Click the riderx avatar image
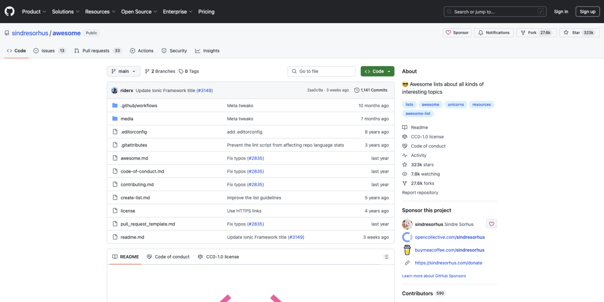Screen dimensions: 604x302 pyautogui.click(x=115, y=91)
